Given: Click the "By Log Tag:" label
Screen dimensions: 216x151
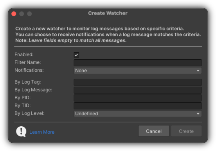Looking at the screenshot, I should pyautogui.click(x=28, y=82).
